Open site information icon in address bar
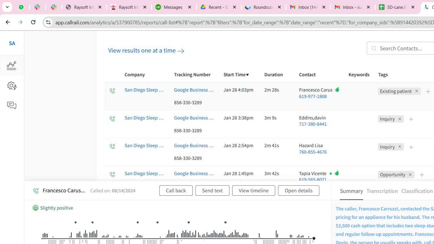Viewport: 434px width, 244px height. tap(48, 22)
